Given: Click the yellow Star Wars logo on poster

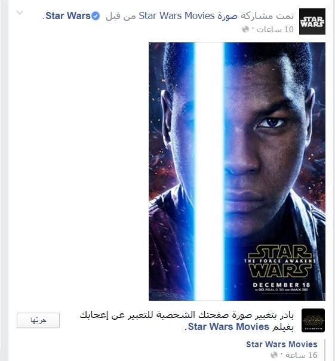Looking at the screenshot, I should click(279, 261).
